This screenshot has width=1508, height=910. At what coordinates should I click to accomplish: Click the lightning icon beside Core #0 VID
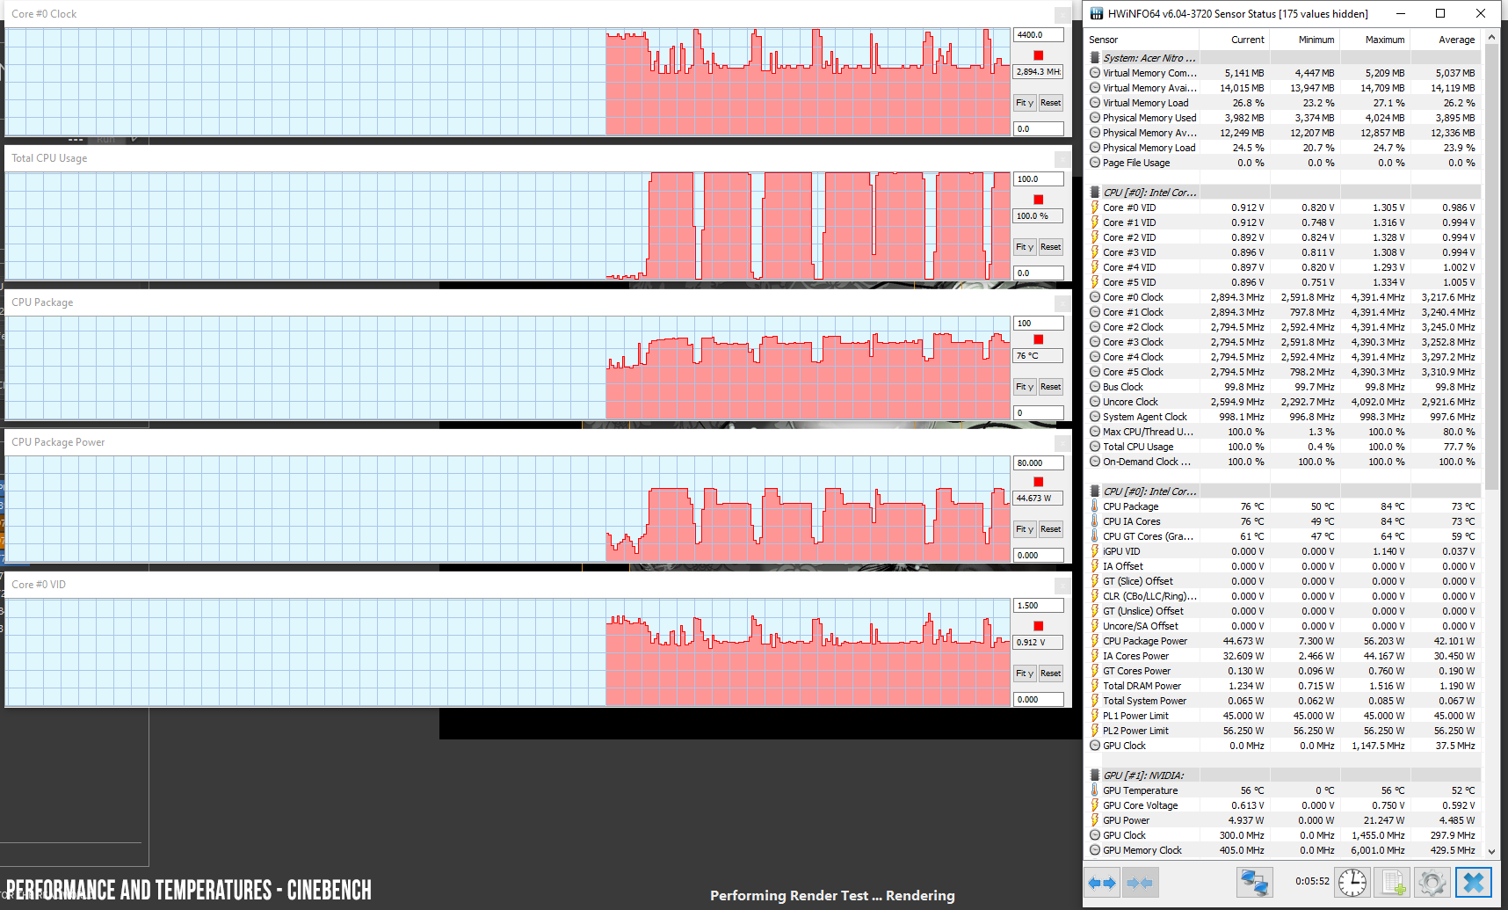(x=1094, y=207)
